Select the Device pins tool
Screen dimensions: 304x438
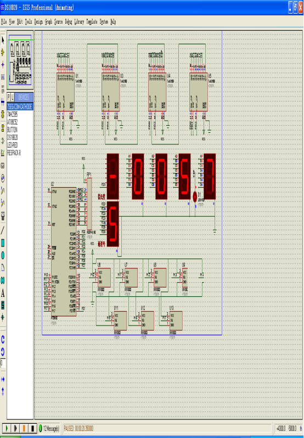[x=3, y=141]
